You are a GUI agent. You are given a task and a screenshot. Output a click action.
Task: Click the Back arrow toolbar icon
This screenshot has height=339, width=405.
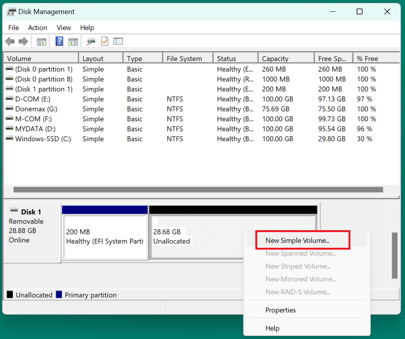point(10,41)
